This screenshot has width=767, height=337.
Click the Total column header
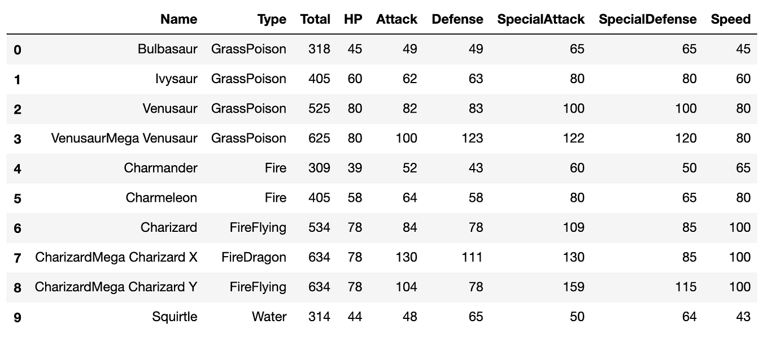point(315,19)
